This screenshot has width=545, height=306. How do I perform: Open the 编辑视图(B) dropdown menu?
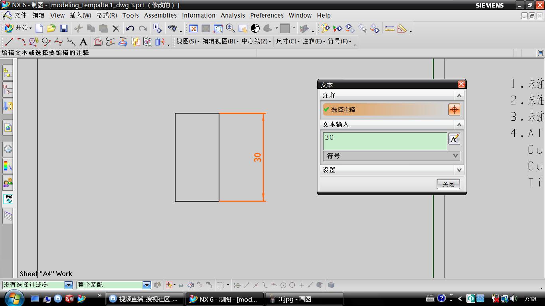click(x=221, y=41)
